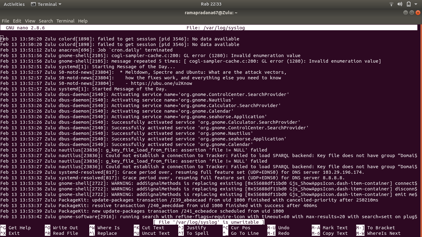Screen dimensions: 422x237
Task: Click the volume icon in the system tray
Action: click(400, 4)
